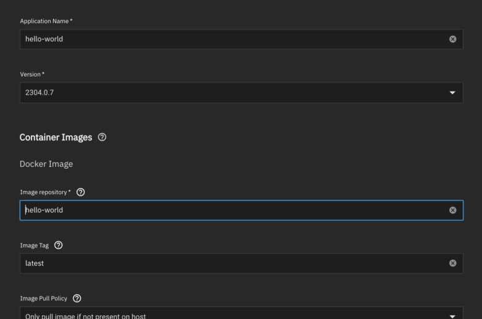This screenshot has width=482, height=319.
Task: Show help for Image Pull Policy
Action: click(x=77, y=299)
